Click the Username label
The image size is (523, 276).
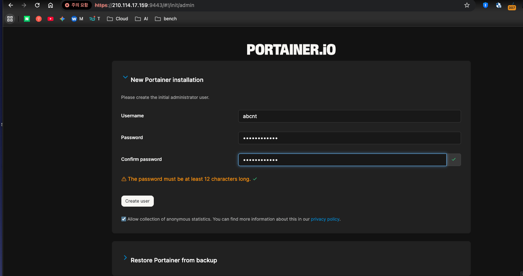point(132,116)
